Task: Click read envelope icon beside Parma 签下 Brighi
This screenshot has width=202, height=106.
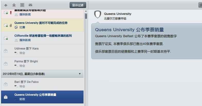Action: click(x=6, y=64)
